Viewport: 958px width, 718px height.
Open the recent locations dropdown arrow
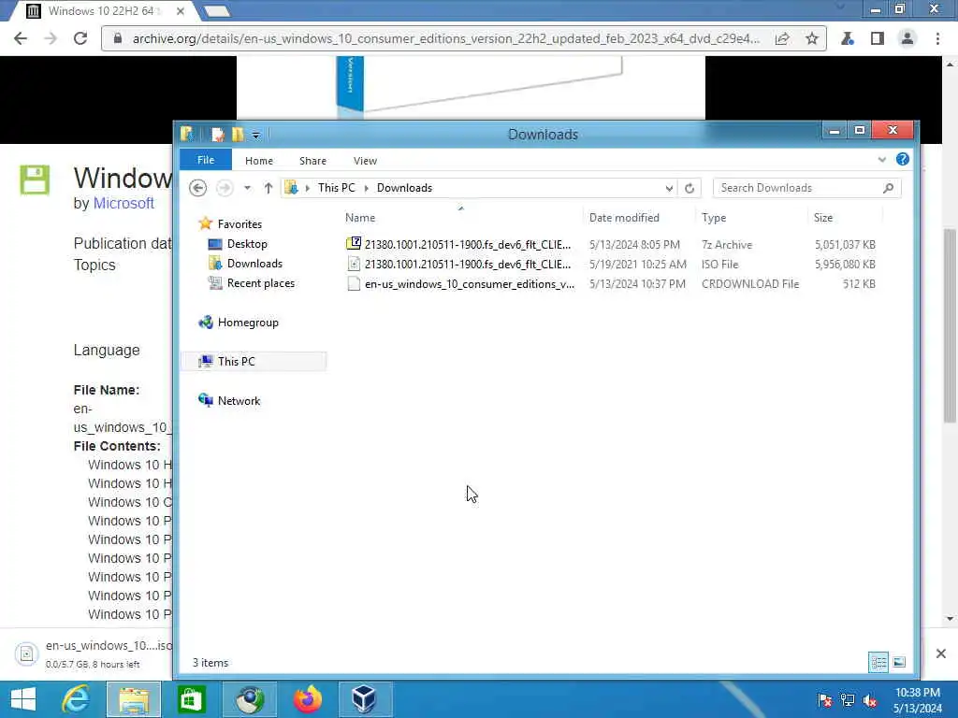247,188
